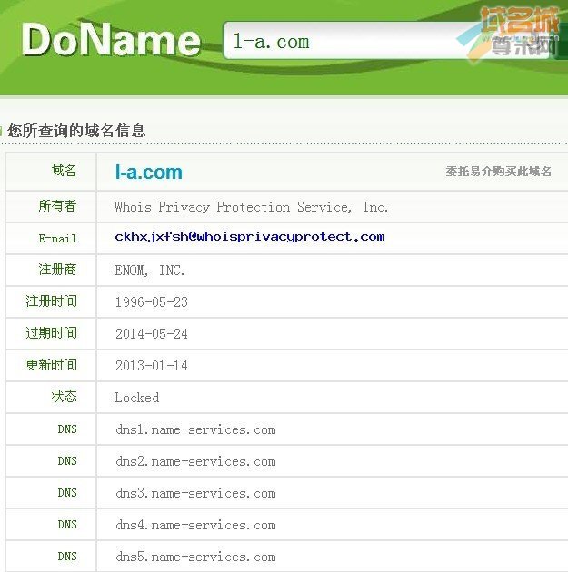
Task: Click the 更新时间 row label
Action: 51,364
